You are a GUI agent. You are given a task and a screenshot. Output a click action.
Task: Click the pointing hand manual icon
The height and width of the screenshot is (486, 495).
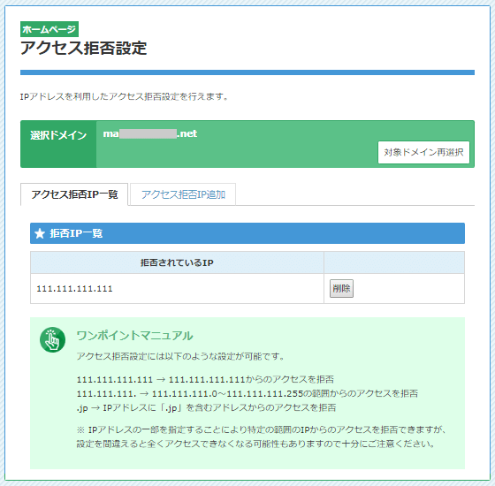point(52,339)
